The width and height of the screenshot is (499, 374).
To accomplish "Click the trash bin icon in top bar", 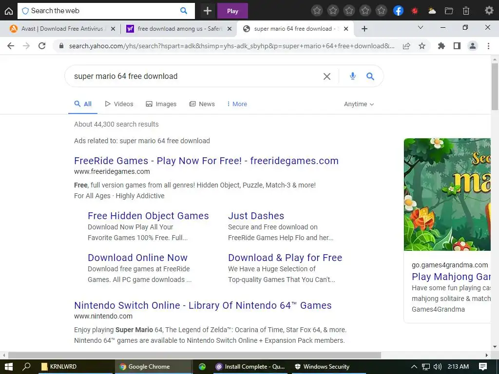I will coord(466,11).
